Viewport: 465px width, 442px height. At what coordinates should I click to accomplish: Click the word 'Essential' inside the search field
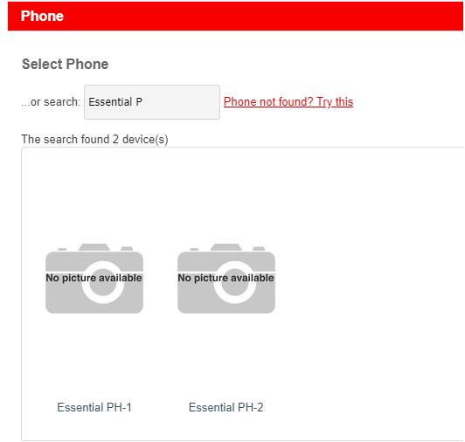pyautogui.click(x=110, y=102)
